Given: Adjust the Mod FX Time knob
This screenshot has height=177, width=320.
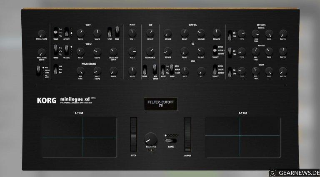Looking at the screenshot, I should coord(269,33).
